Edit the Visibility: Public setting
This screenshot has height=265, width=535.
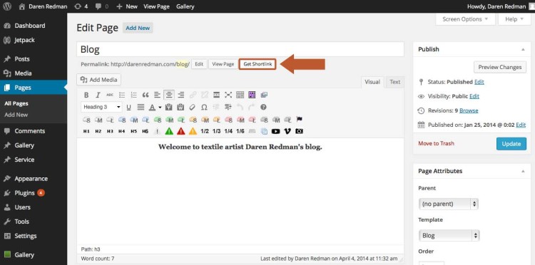(474, 96)
